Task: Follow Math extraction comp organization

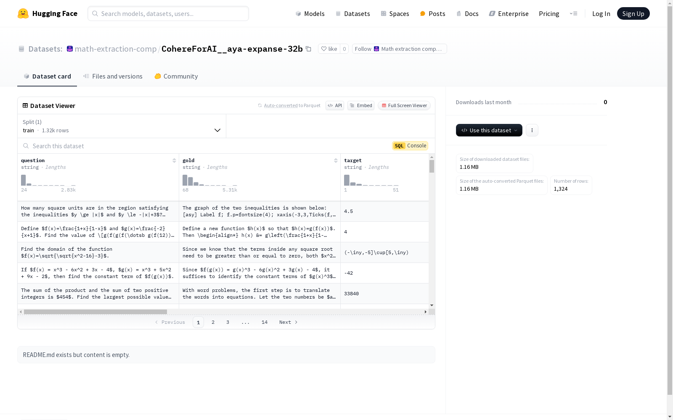Action: (399, 49)
